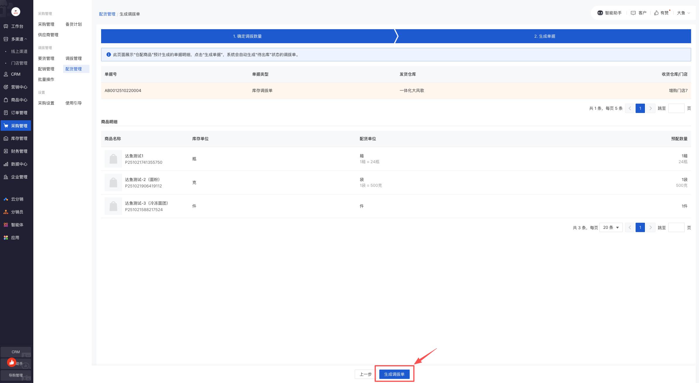Select 调拨管理 submenu item
Viewport: 699px width, 383px height.
[x=74, y=58]
